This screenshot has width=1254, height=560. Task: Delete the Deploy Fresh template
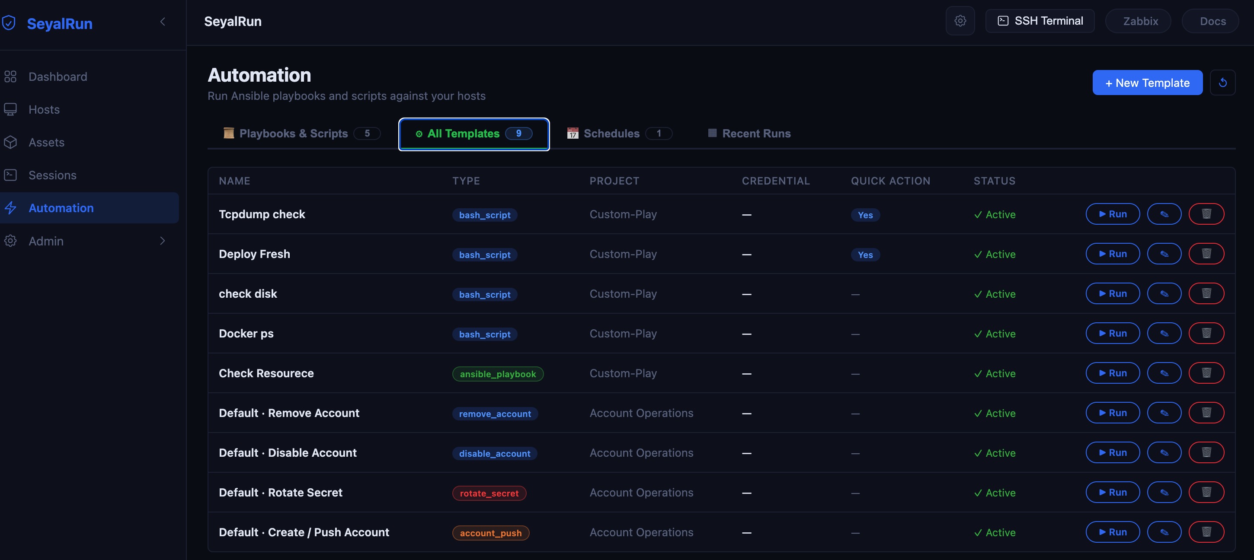click(1206, 254)
